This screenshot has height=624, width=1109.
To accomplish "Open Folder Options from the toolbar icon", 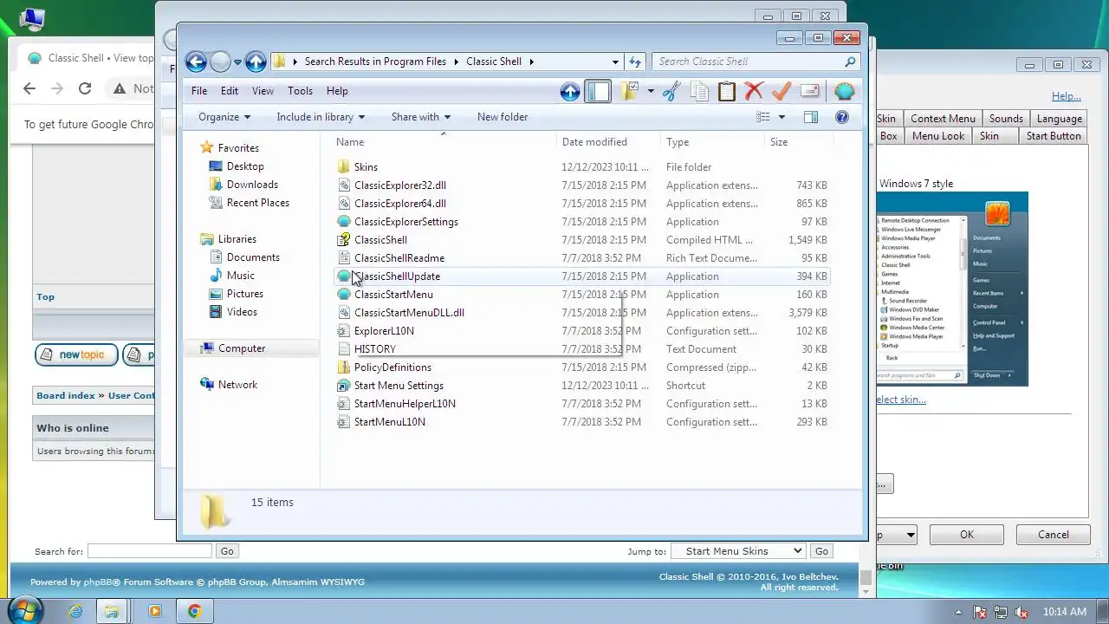I will [629, 91].
